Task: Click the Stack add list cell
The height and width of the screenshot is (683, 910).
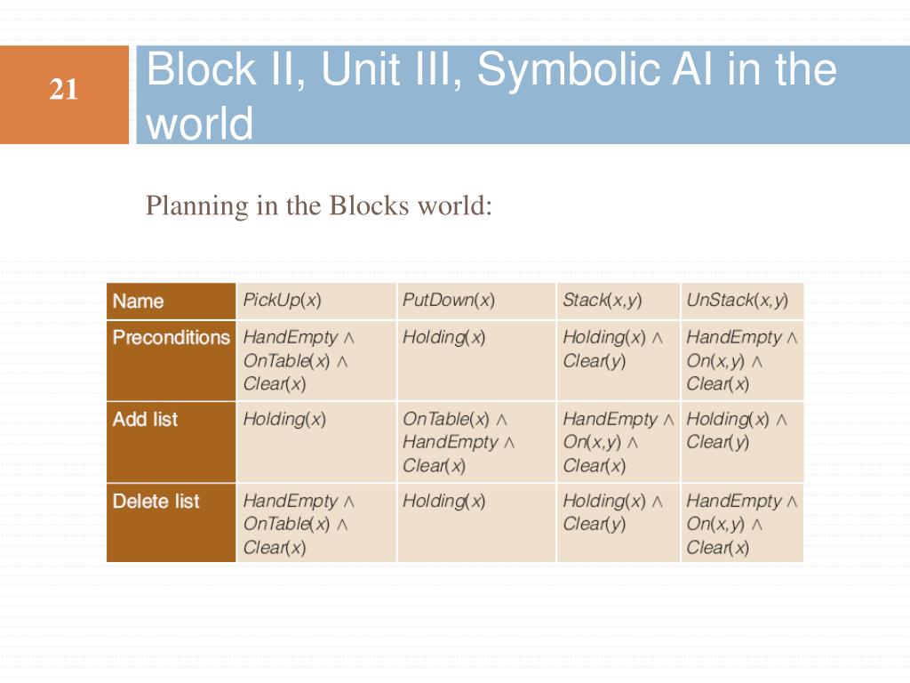Action: coord(619,442)
